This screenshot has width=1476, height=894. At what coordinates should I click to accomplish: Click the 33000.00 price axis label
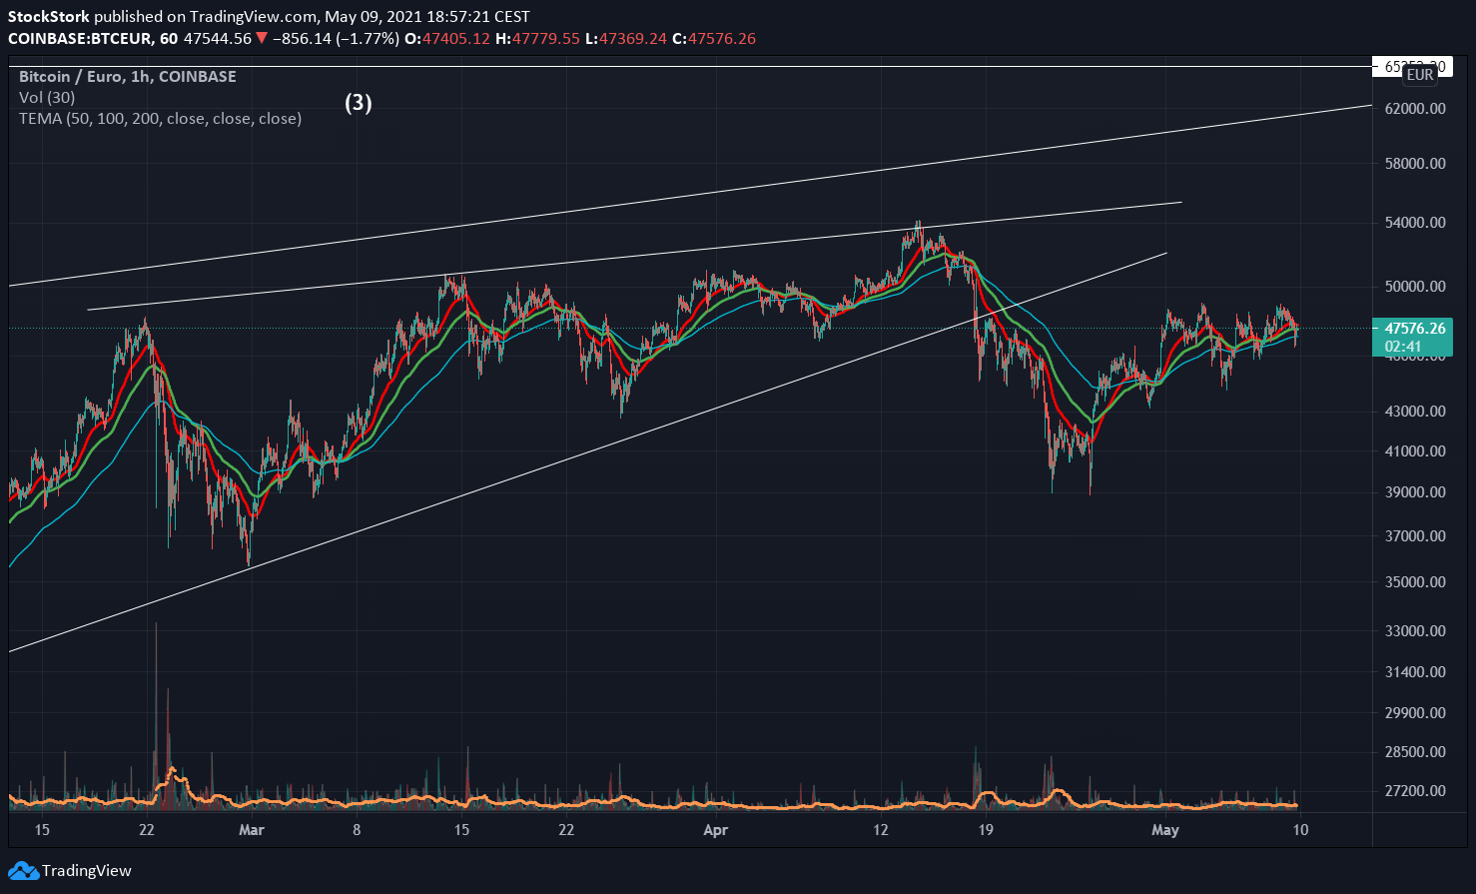(x=1414, y=631)
